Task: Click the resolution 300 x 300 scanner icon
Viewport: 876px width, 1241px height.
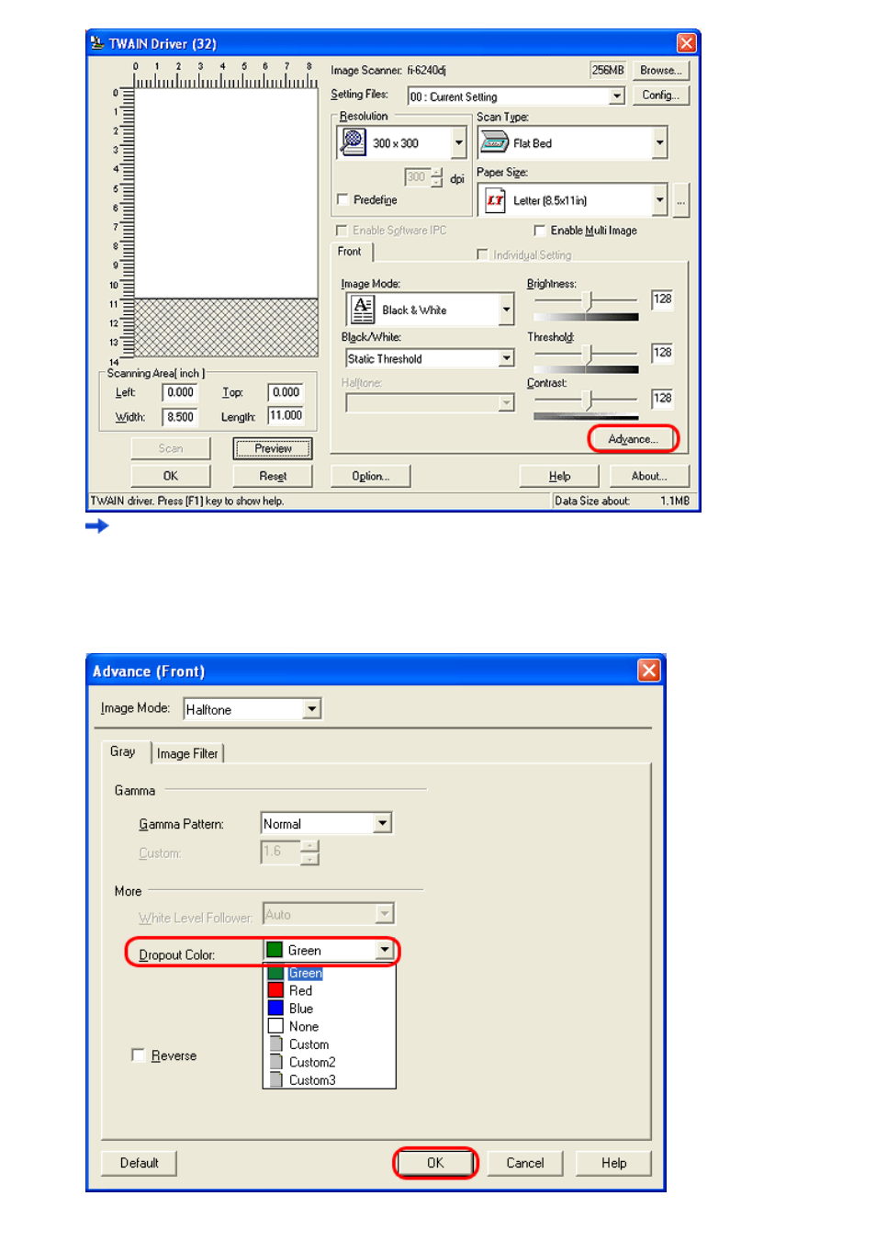Action: point(354,142)
